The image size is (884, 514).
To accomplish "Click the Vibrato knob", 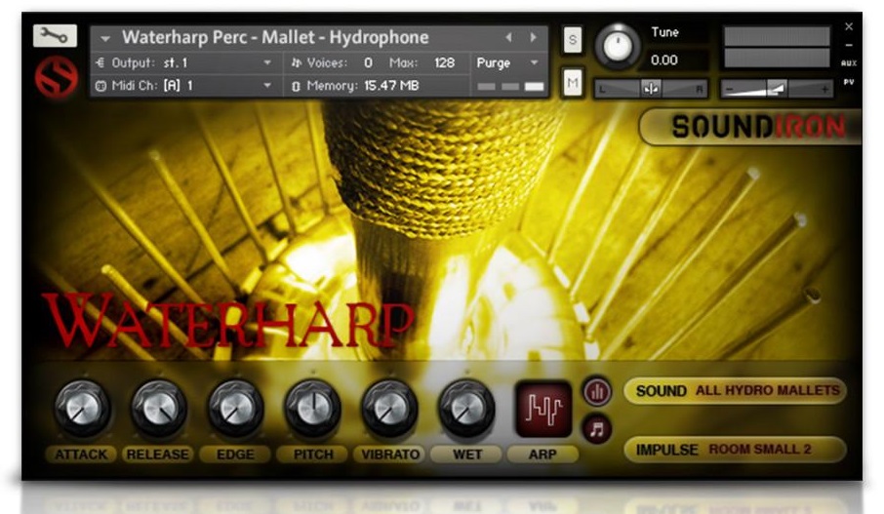I will tap(389, 408).
